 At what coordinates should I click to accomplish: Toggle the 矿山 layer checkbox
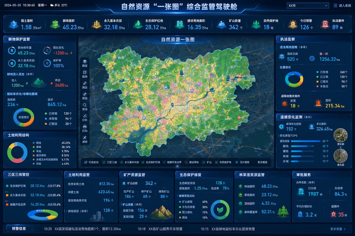pyautogui.click(x=204, y=162)
